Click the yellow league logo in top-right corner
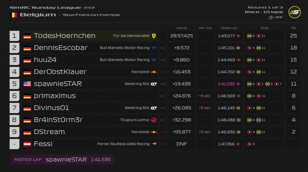 click(294, 12)
